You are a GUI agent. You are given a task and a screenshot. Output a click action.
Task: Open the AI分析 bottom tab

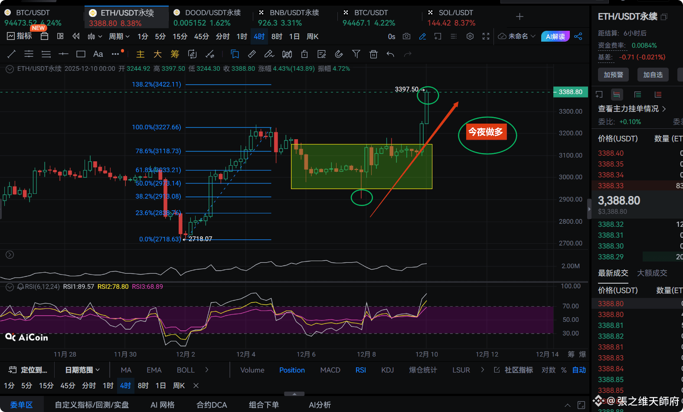(320, 405)
